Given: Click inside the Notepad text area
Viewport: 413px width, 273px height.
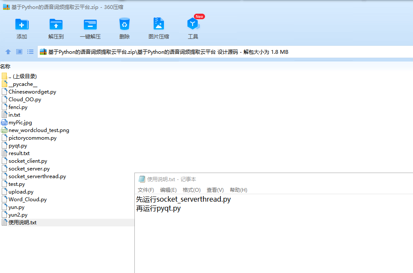Looking at the screenshot, I should [x=274, y=234].
